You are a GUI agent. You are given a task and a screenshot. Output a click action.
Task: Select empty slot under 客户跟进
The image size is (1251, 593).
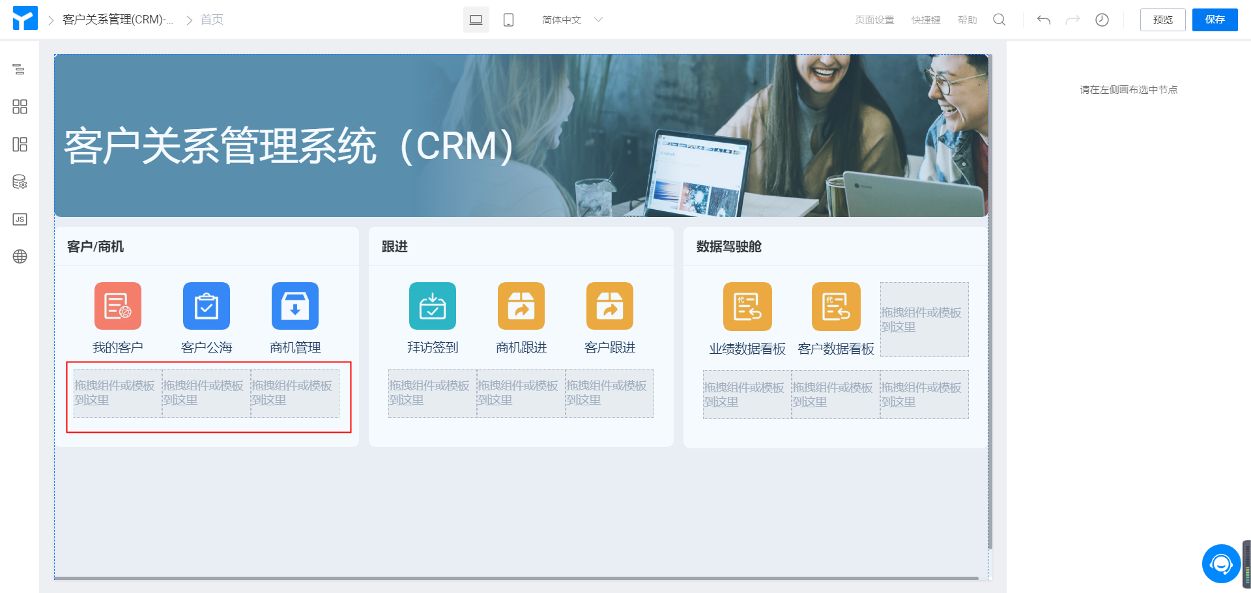point(610,393)
